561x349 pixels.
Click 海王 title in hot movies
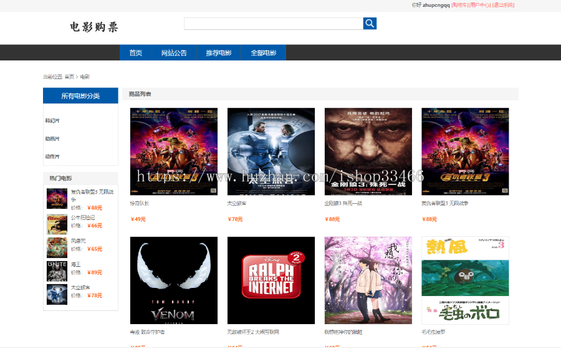pos(75,264)
